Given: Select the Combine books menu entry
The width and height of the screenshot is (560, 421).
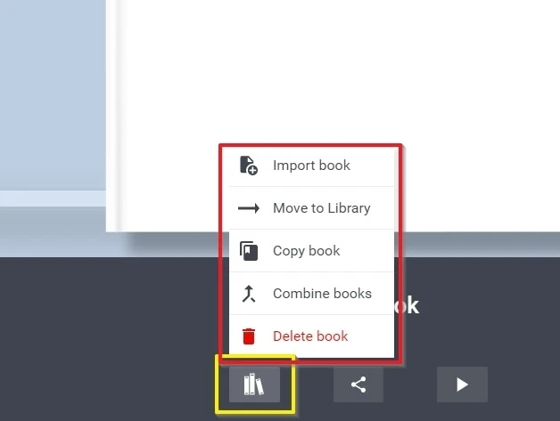Looking at the screenshot, I should pyautogui.click(x=311, y=294).
